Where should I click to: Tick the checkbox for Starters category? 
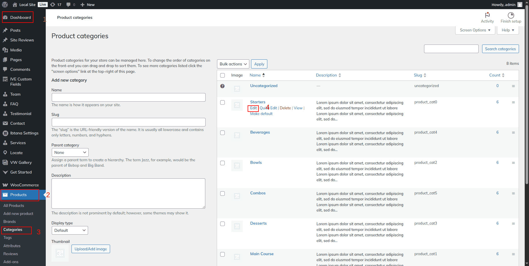pyautogui.click(x=222, y=102)
